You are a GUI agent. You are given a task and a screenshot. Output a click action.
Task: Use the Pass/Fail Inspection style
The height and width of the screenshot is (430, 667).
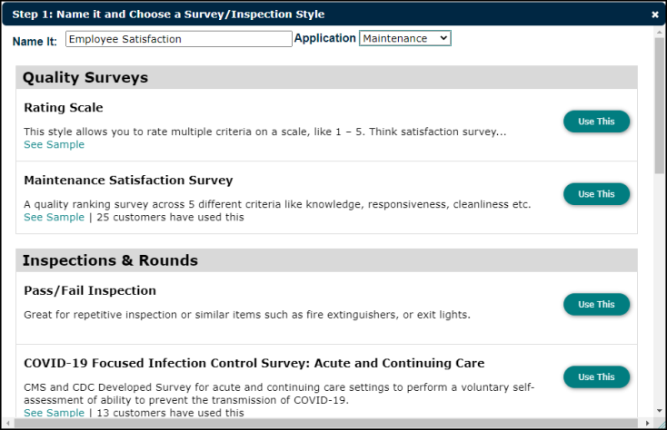[596, 304]
